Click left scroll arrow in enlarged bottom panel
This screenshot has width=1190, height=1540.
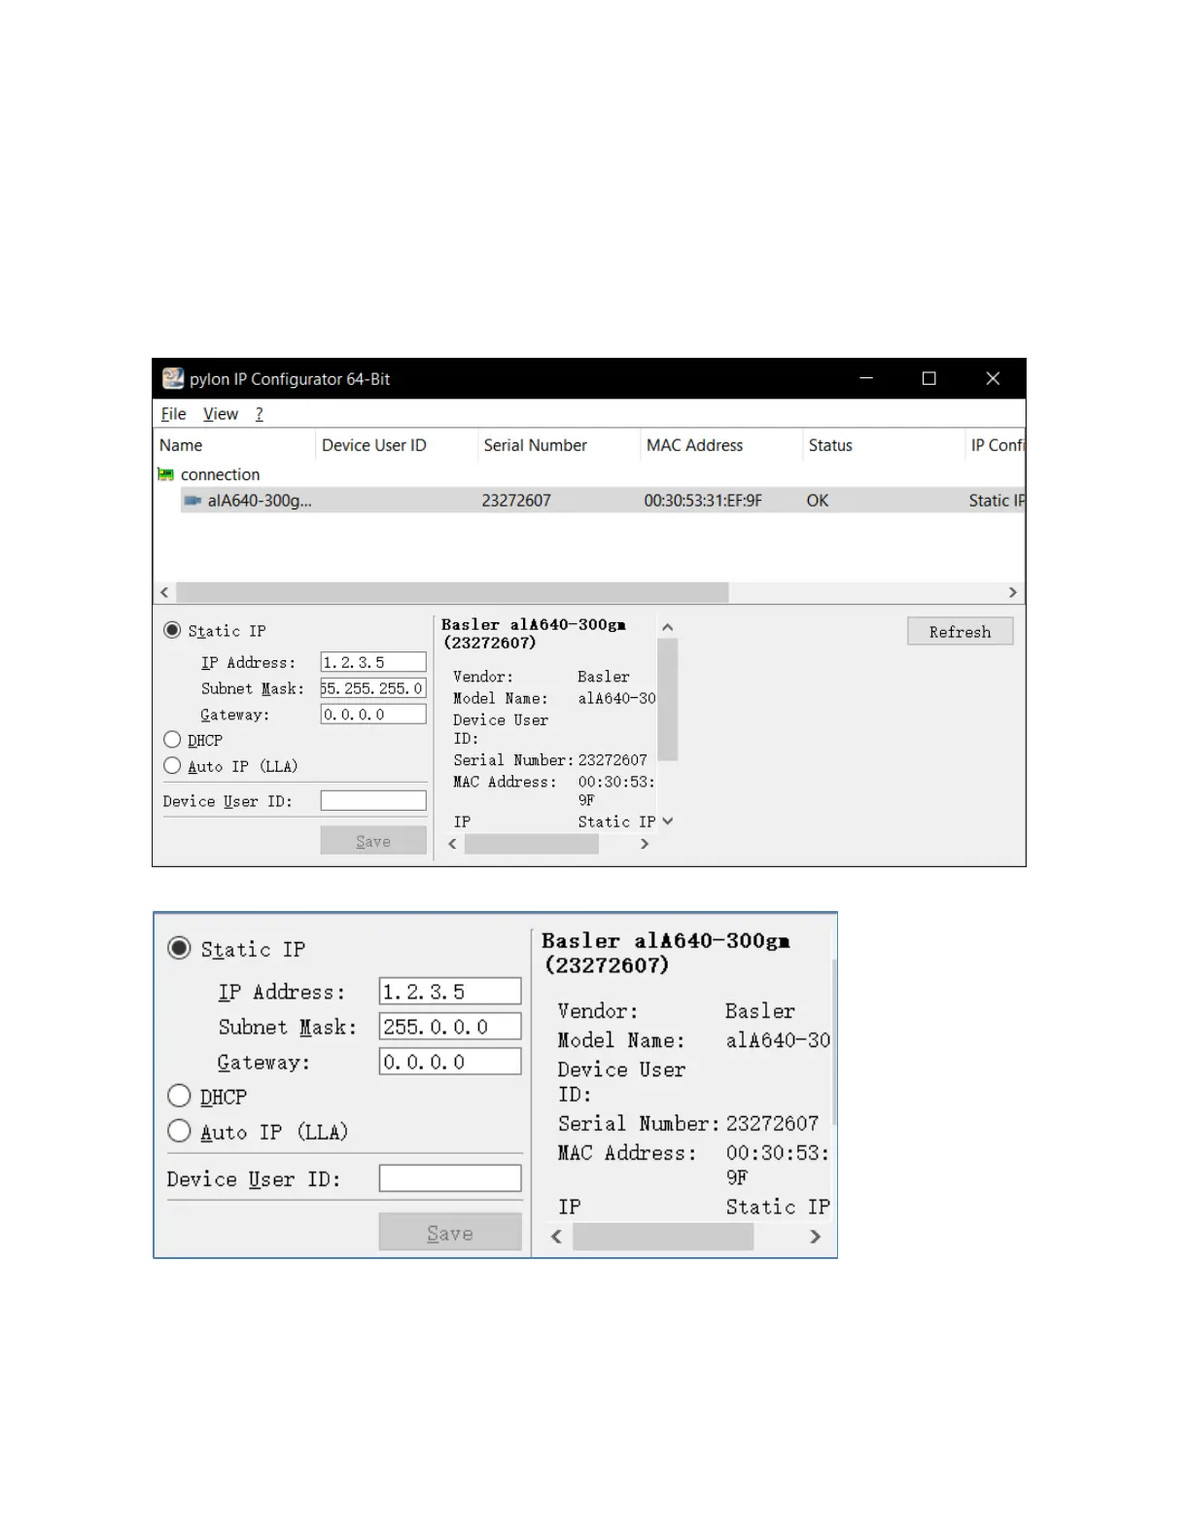(556, 1237)
